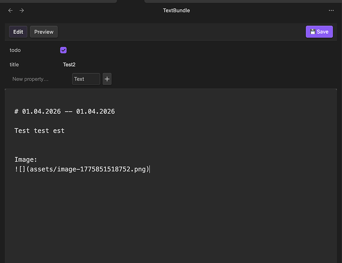Switch to the Preview tab
The width and height of the screenshot is (342, 263).
point(44,32)
